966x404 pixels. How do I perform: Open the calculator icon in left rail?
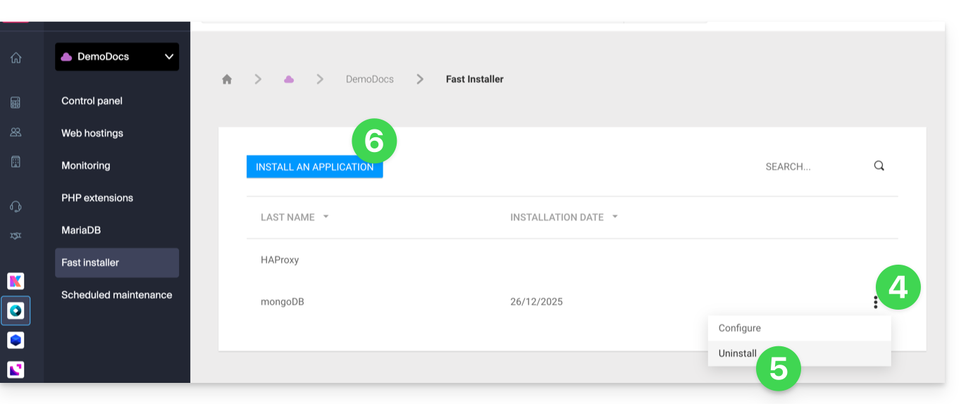pyautogui.click(x=16, y=103)
